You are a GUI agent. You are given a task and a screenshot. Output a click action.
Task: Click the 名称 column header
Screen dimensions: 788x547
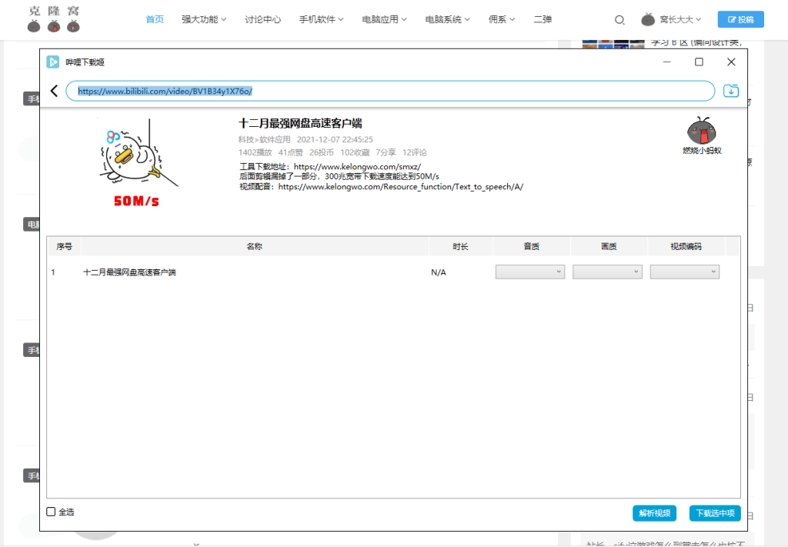coord(254,246)
